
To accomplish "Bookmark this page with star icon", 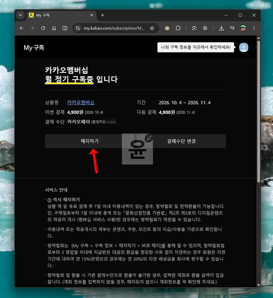I will (x=152, y=28).
